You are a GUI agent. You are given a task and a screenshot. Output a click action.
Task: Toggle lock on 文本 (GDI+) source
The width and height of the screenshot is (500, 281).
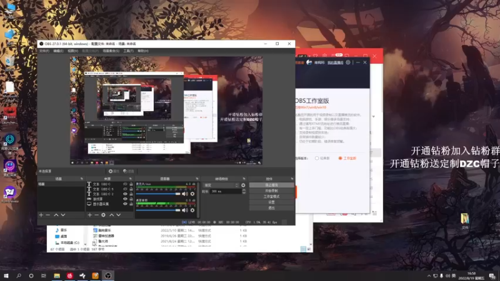[131, 184]
